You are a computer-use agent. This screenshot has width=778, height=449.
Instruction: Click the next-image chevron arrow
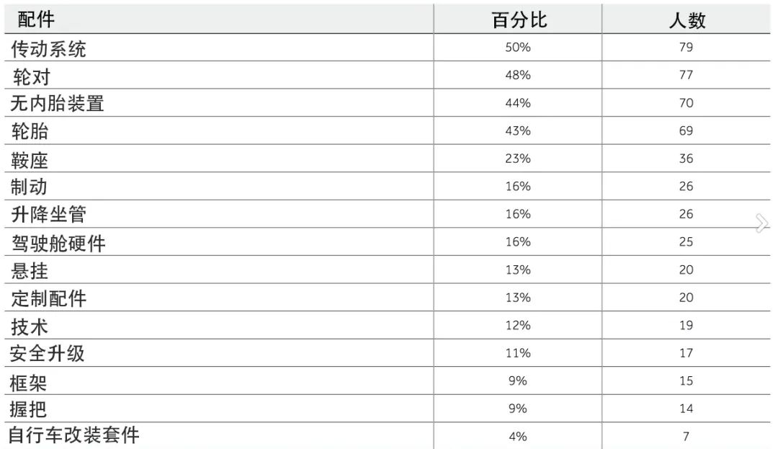pos(761,223)
